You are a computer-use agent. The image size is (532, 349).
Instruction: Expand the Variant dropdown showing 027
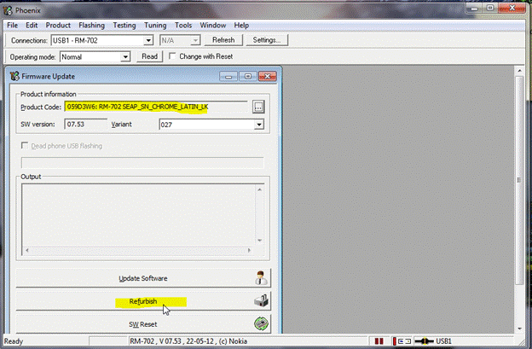(259, 125)
